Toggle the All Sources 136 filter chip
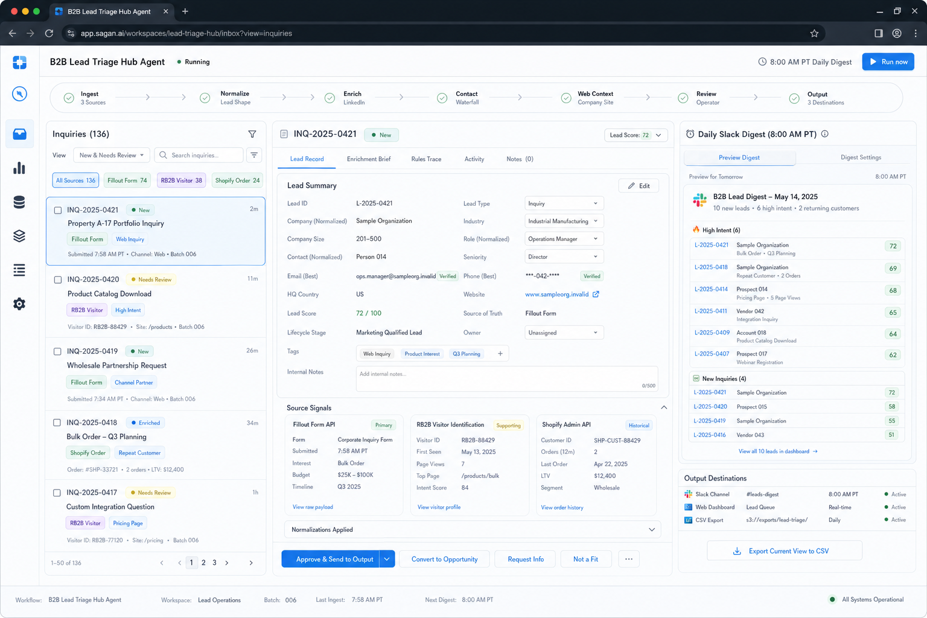This screenshot has width=927, height=618. [75, 180]
